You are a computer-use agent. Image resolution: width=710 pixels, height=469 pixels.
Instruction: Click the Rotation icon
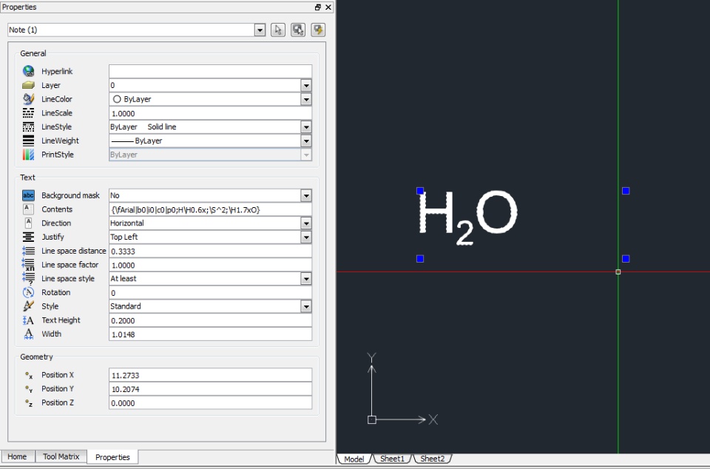pos(29,292)
